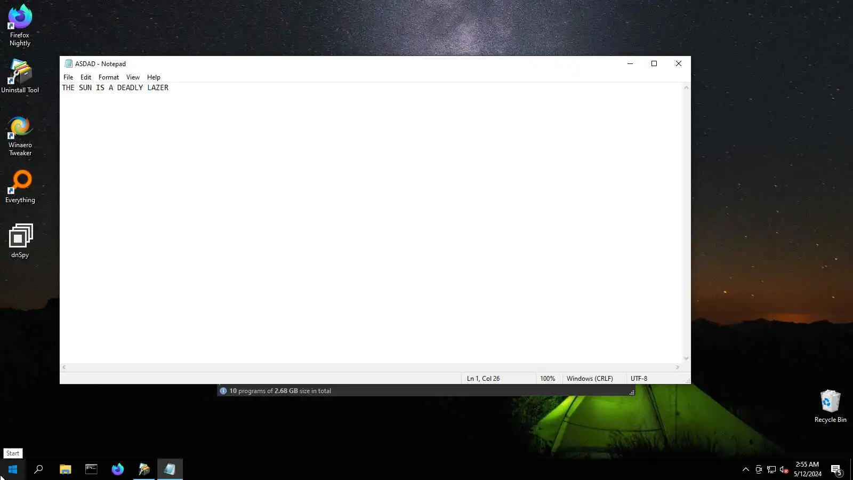Select the dnSpy desktop icon
Screen dimensions: 853x480
[x=20, y=241]
